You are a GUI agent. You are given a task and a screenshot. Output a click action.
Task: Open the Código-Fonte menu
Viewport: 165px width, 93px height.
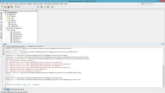pos(23,4)
